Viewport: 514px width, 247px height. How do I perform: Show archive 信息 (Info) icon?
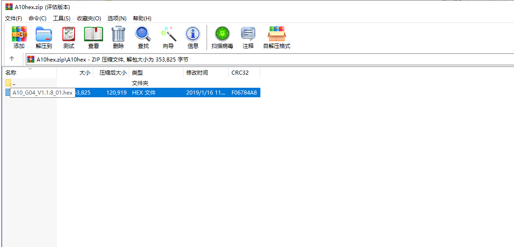tap(193, 38)
